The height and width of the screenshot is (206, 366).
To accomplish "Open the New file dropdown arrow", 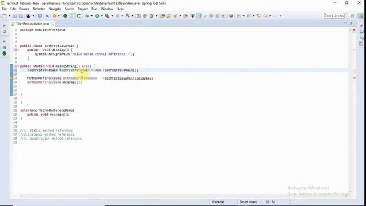I will (x=10, y=16).
